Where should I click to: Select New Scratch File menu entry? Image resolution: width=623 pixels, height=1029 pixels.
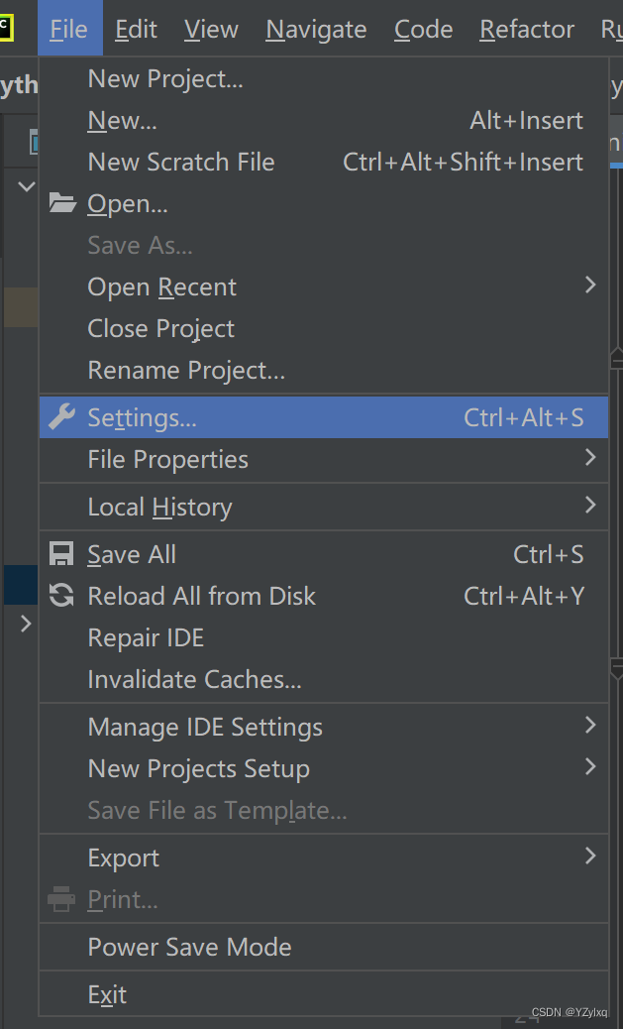181,162
